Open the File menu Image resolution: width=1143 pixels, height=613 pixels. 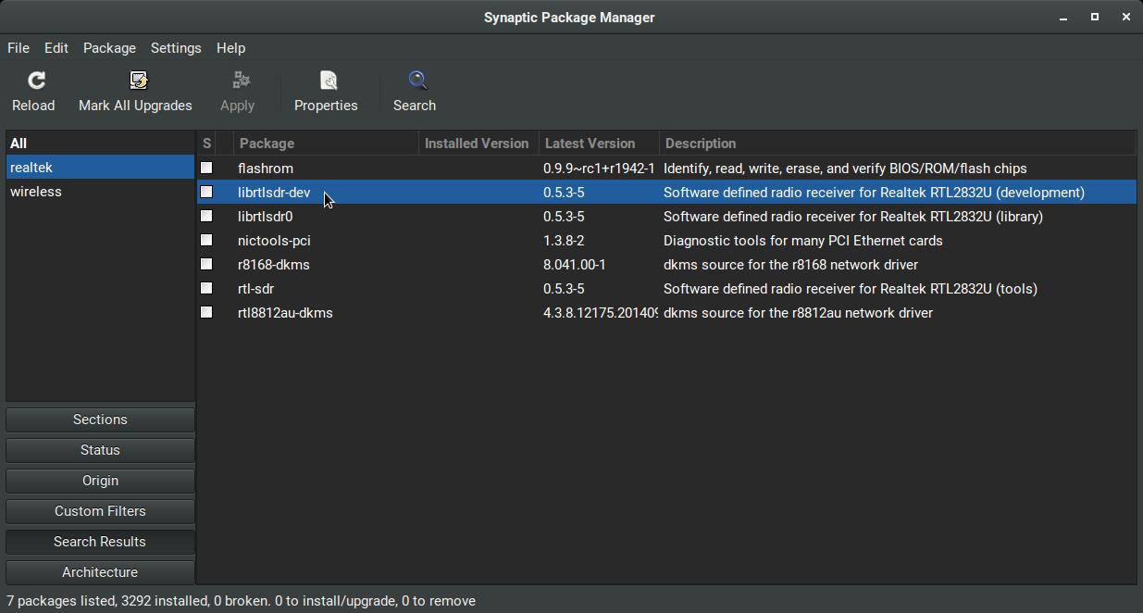coord(19,48)
